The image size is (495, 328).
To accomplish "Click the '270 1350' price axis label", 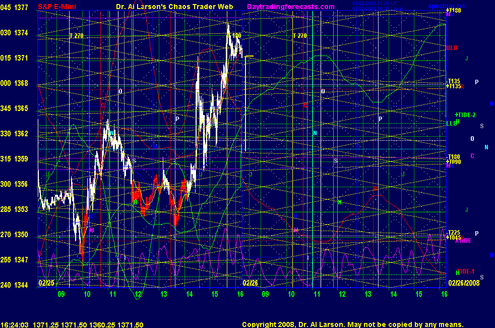I will point(14,235).
